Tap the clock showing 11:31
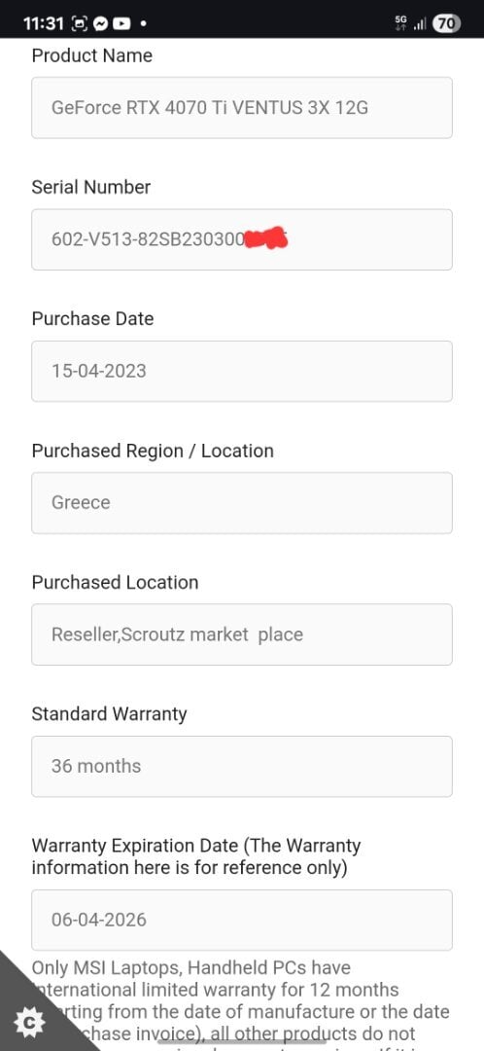This screenshot has width=484, height=1051. [44, 24]
